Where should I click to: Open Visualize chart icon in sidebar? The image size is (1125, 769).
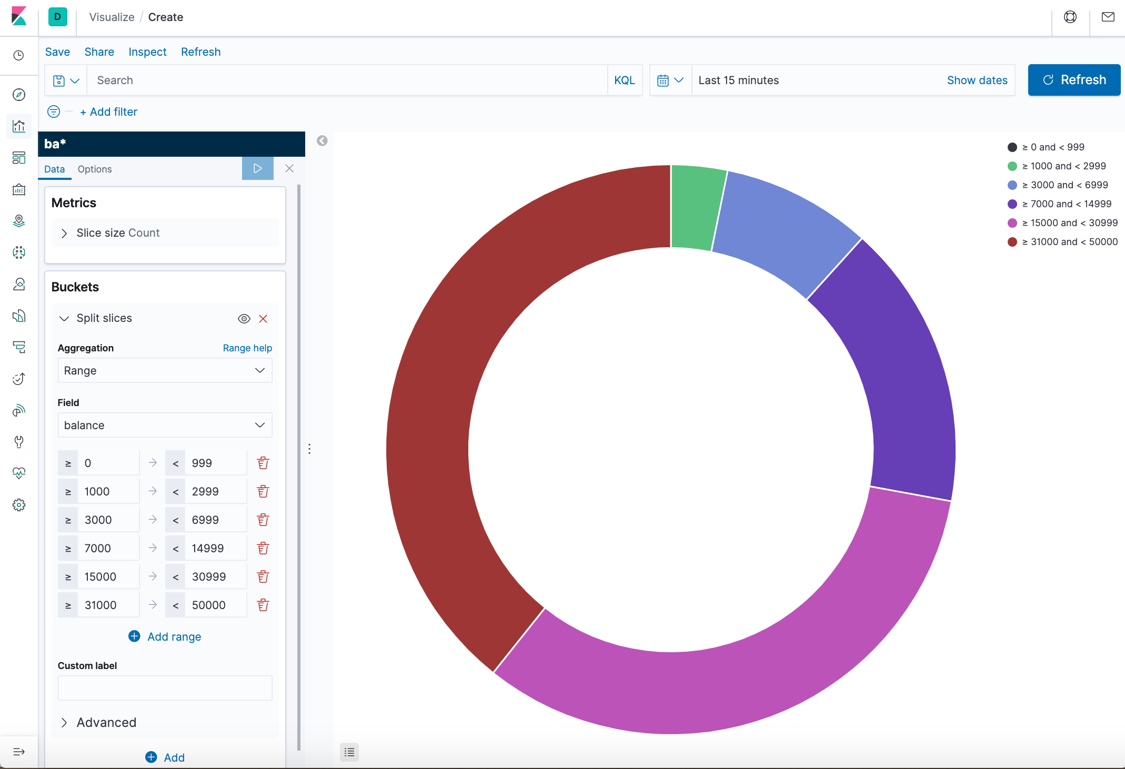pos(19,126)
